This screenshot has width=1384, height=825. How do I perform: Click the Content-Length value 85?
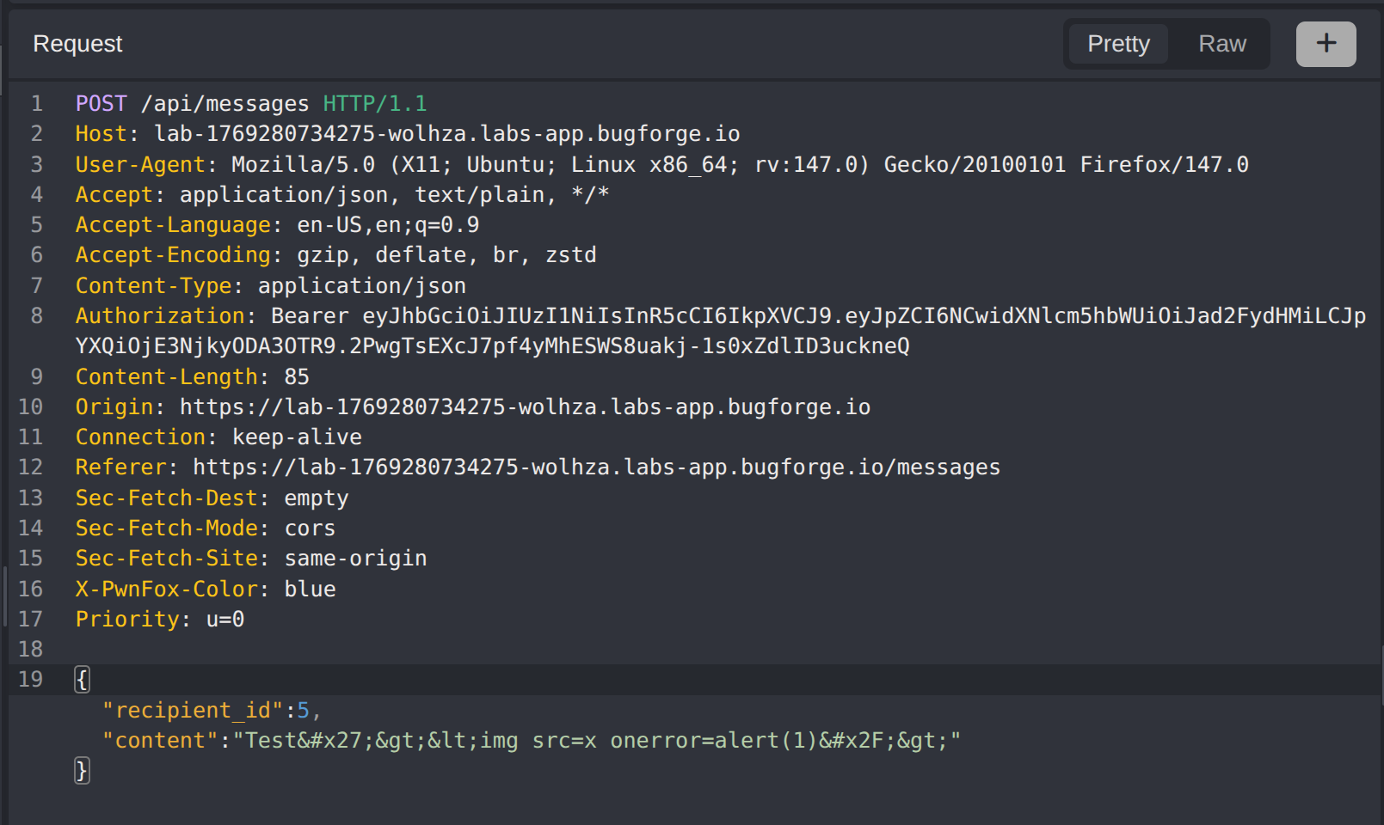pos(297,377)
